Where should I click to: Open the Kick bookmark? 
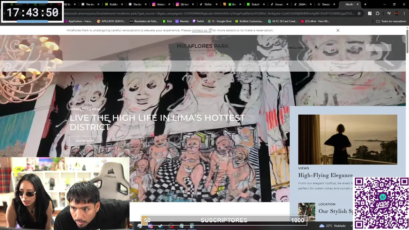pos(167,21)
